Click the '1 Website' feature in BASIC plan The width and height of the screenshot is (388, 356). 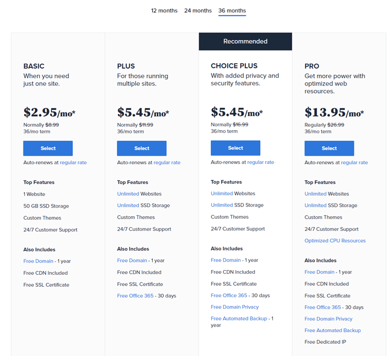pos(34,194)
